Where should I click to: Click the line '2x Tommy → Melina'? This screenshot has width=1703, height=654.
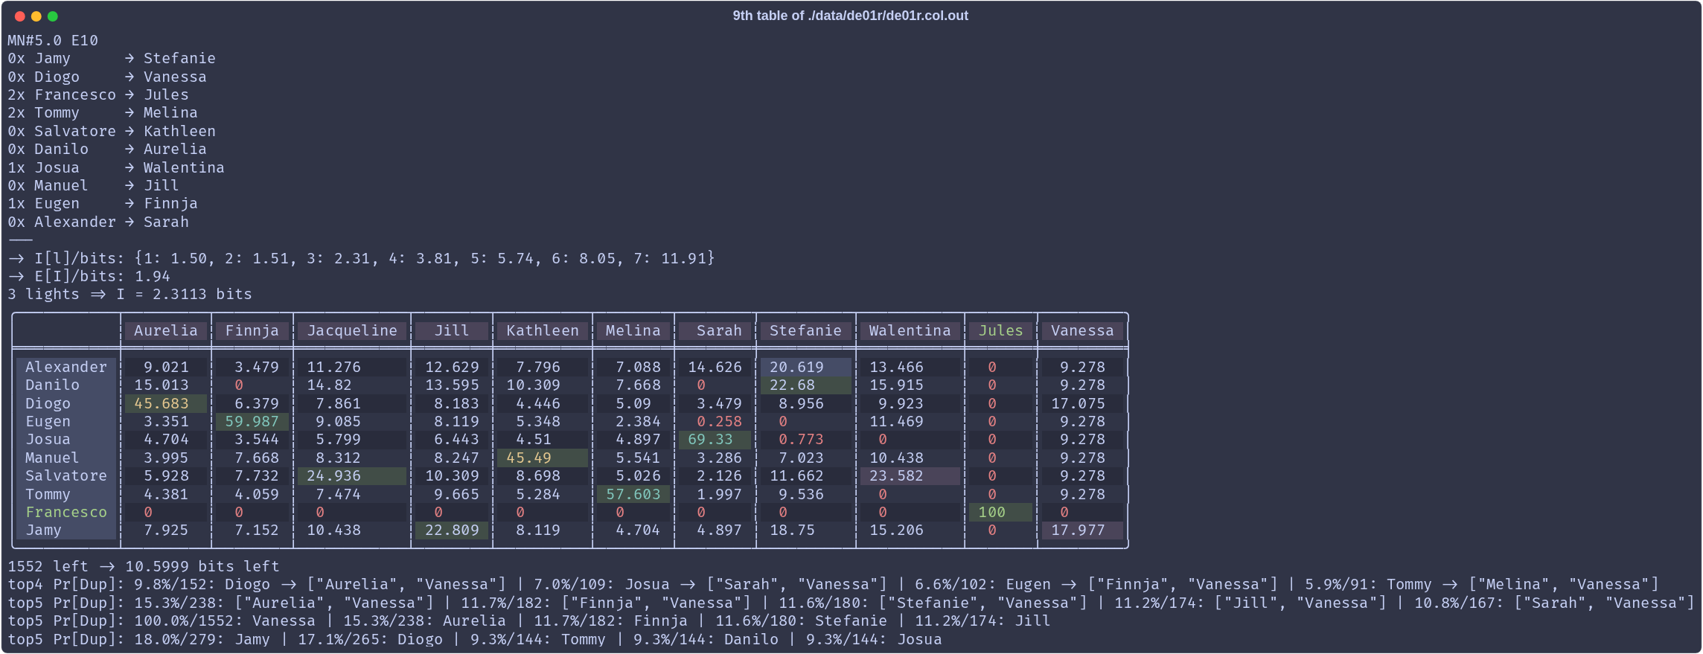point(103,112)
